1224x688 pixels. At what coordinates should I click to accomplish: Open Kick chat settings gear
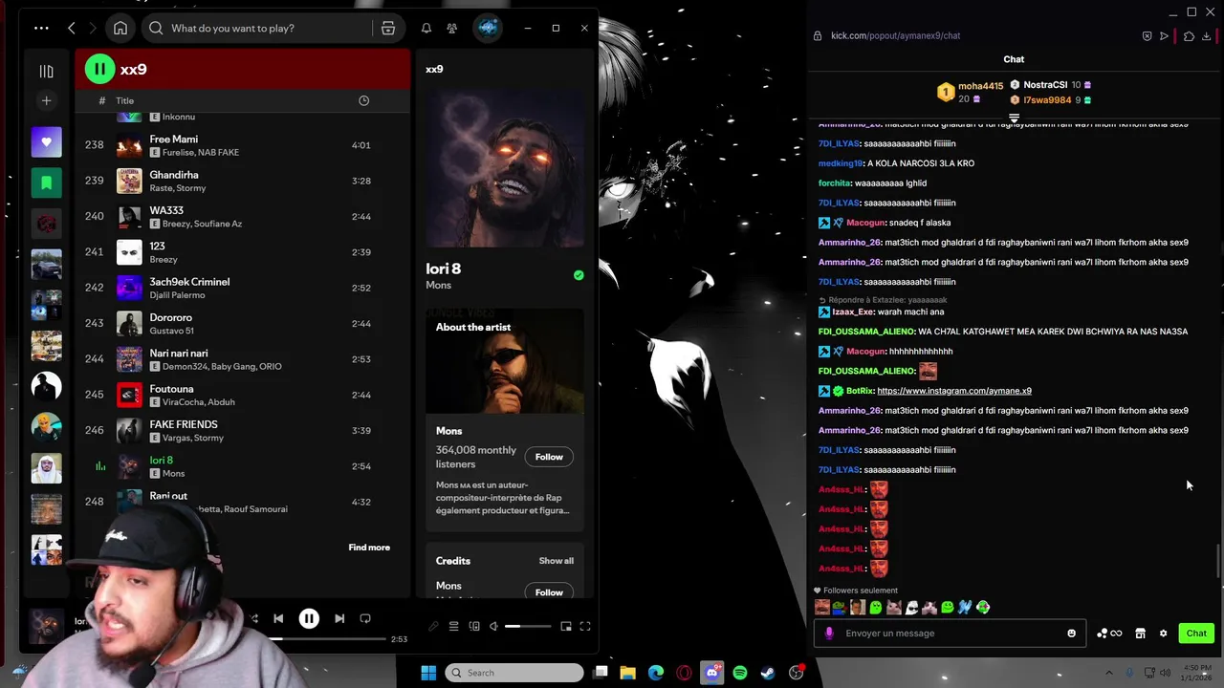click(x=1163, y=634)
